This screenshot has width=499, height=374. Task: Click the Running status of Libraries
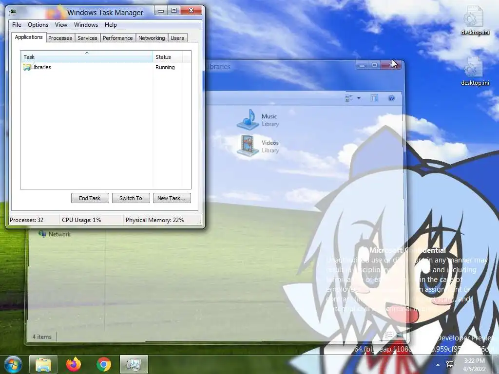(x=165, y=67)
